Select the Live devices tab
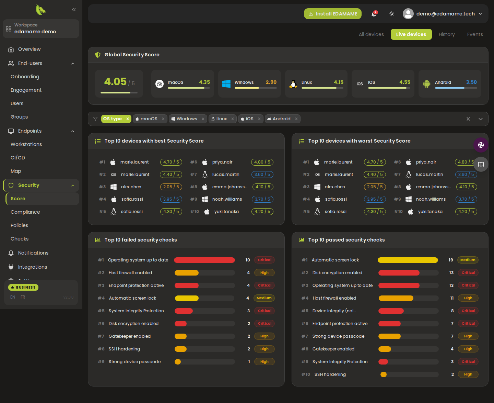Image resolution: width=494 pixels, height=403 pixels. coord(411,34)
